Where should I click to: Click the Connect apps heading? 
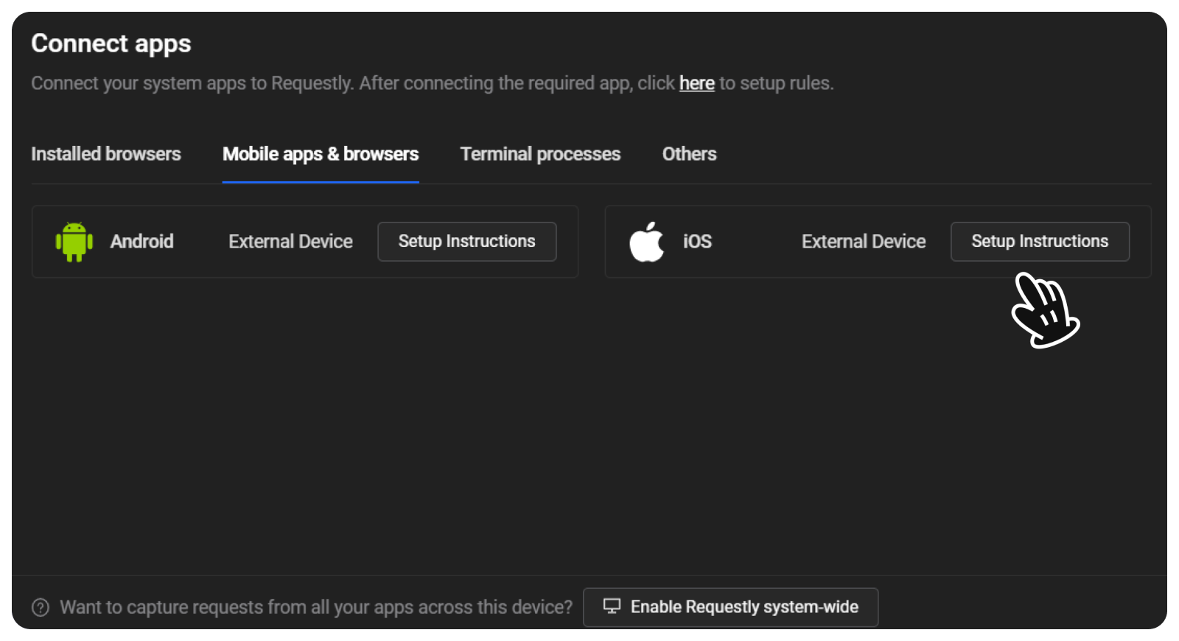pos(111,43)
